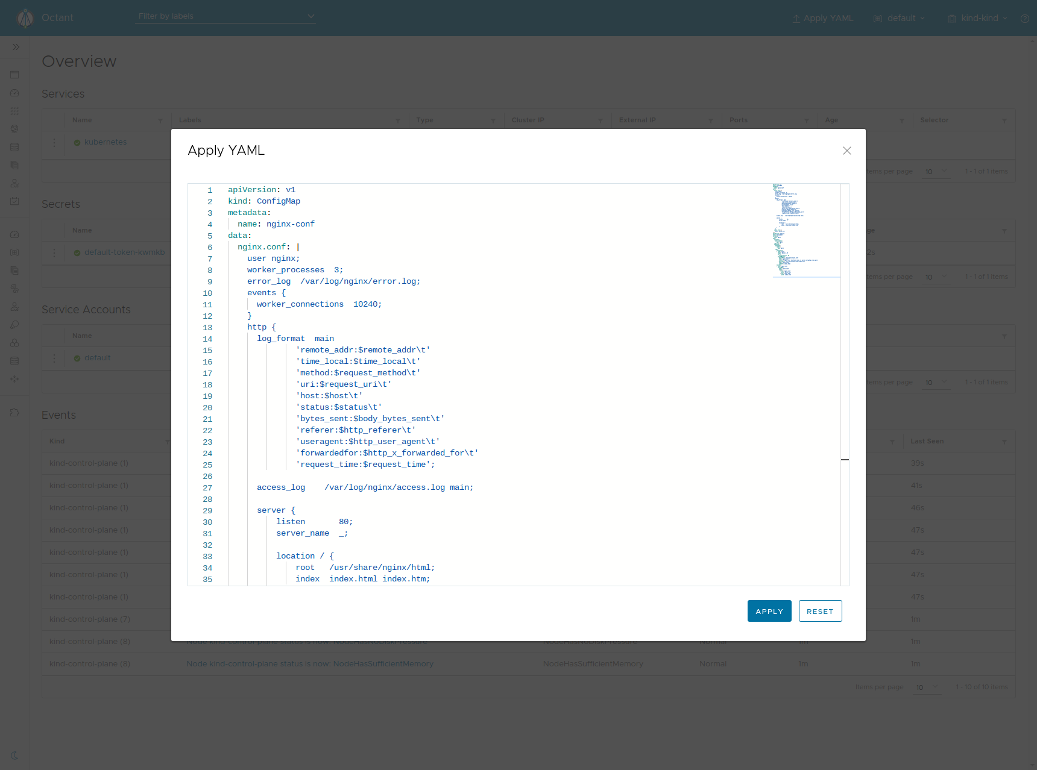Open the kubernetes service link
This screenshot has width=1037, height=770.
[106, 142]
